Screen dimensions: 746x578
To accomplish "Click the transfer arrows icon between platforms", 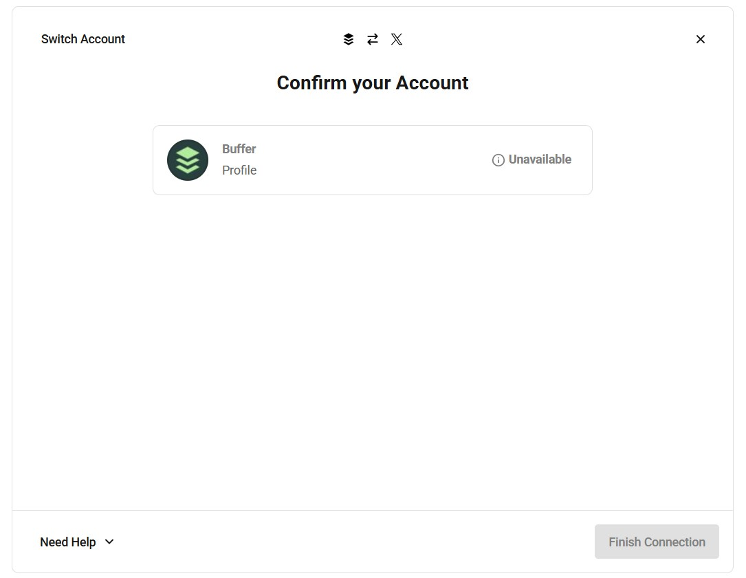I will click(x=373, y=39).
